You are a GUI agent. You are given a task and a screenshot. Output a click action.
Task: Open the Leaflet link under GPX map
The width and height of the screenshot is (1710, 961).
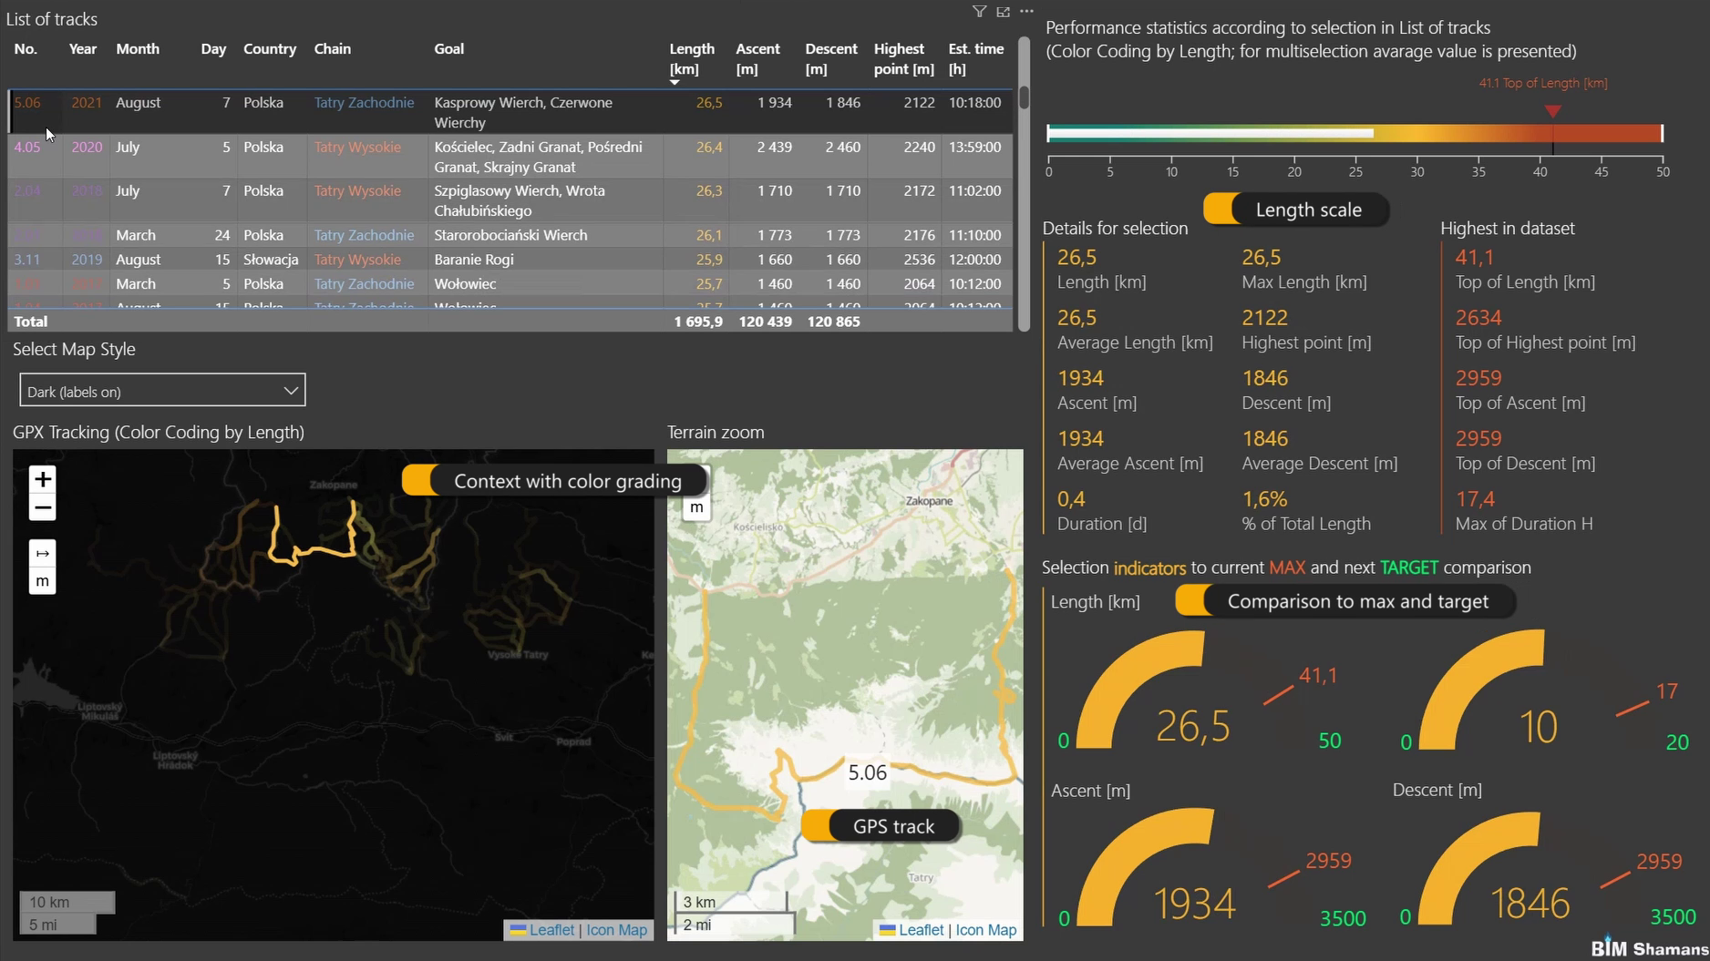tap(552, 930)
